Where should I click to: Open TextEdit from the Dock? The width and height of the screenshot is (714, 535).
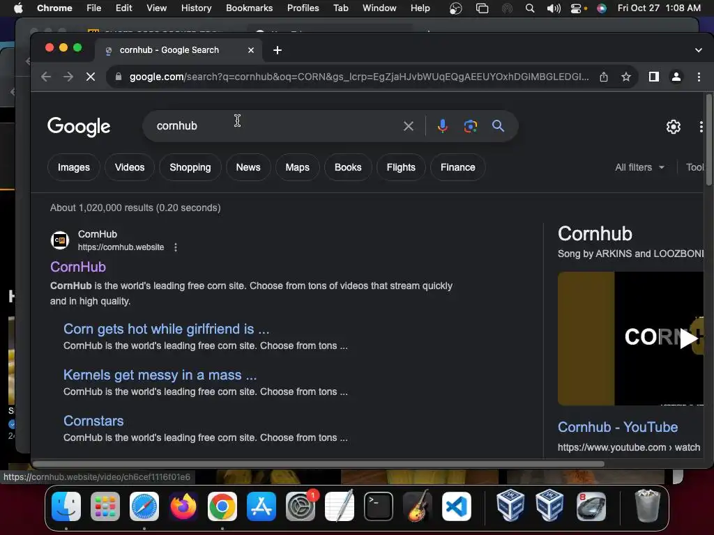click(x=340, y=506)
